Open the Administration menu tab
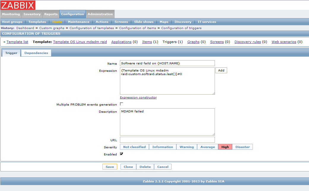The height and width of the screenshot is (191, 309). click(x=100, y=14)
